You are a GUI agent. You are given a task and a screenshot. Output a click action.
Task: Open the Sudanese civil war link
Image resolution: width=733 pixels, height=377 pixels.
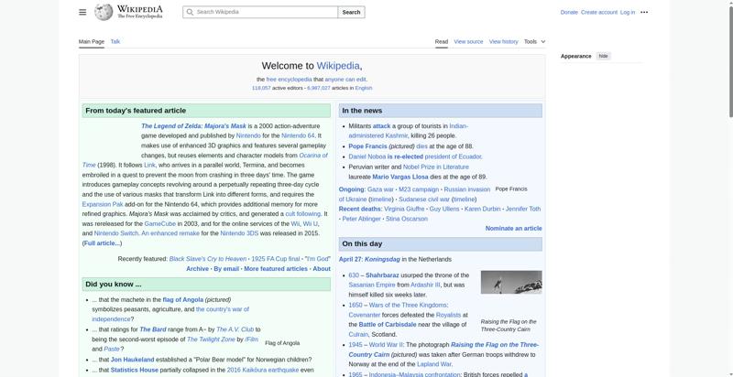point(424,199)
